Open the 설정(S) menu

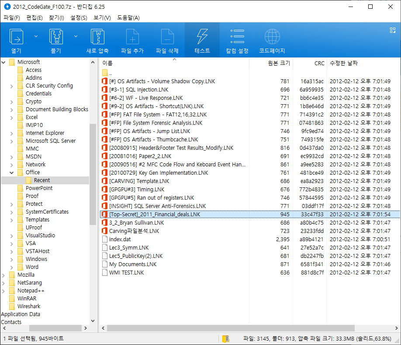pos(79,18)
